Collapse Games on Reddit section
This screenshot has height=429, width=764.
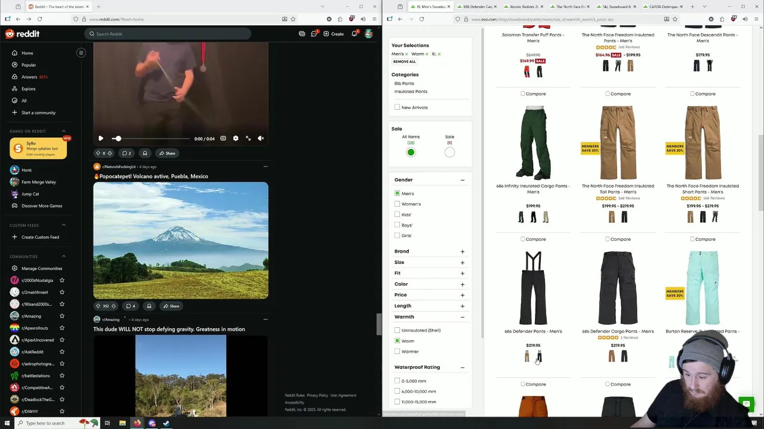click(64, 131)
